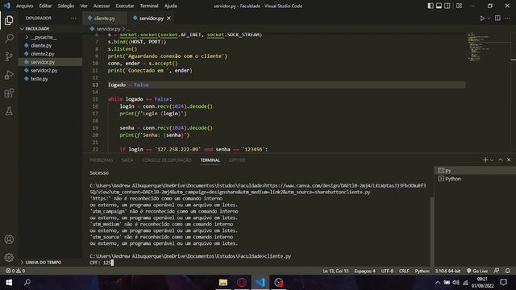This screenshot has height=290, width=516.
Task: Open the launch profile dropdown beside plus
Action: [x=492, y=160]
